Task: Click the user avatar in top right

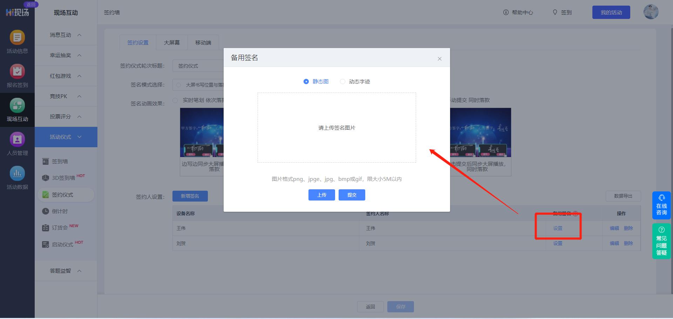Action: 651,12
